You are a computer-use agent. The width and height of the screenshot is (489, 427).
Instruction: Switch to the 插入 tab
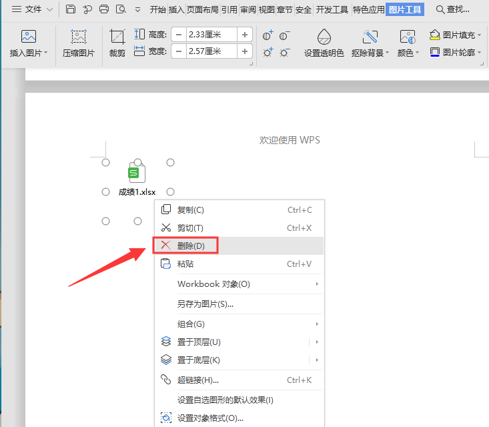coord(177,9)
